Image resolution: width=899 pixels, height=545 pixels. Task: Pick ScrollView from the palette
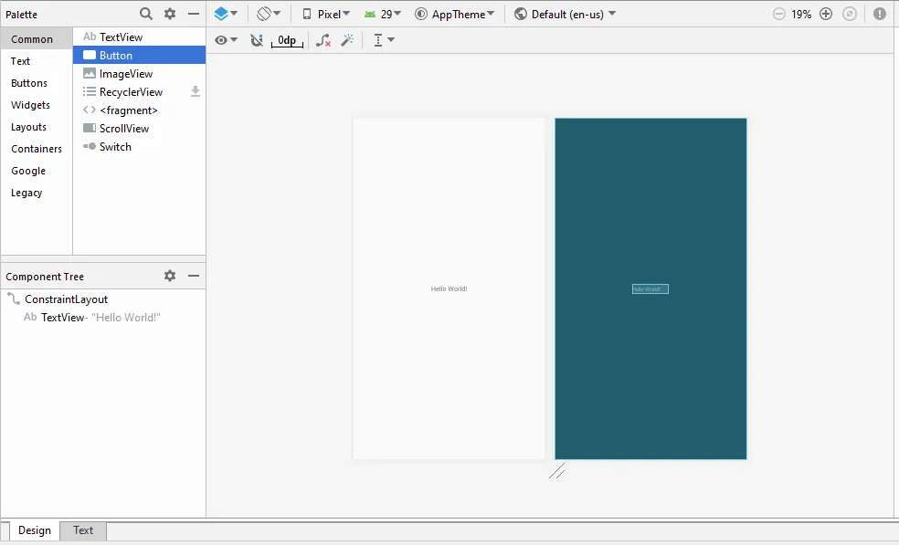(x=139, y=129)
